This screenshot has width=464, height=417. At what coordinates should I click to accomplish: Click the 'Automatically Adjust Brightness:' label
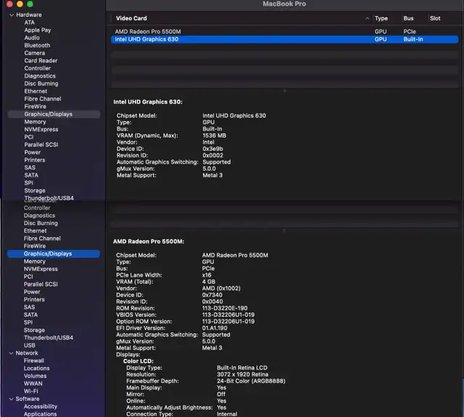(x=170, y=408)
